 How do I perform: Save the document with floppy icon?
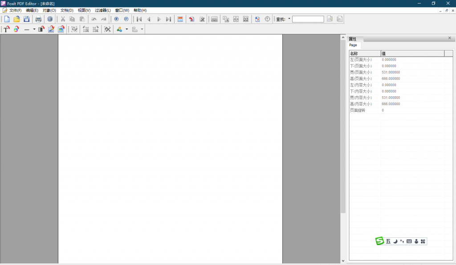(26, 19)
